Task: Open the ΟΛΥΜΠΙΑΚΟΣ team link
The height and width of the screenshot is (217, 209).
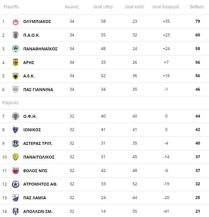Action: click(x=37, y=22)
